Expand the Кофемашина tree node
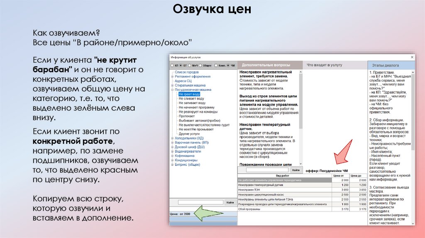The image size is (425, 238). pos(172,155)
